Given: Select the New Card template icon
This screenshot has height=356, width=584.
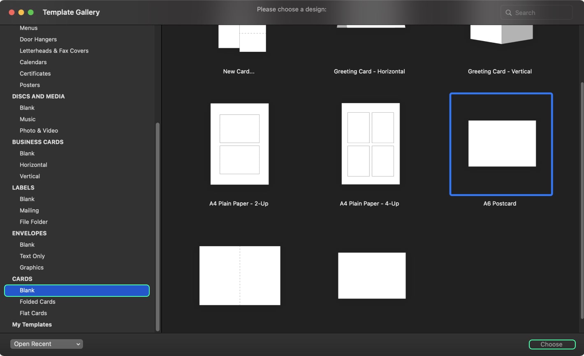Looking at the screenshot, I should click(242, 38).
